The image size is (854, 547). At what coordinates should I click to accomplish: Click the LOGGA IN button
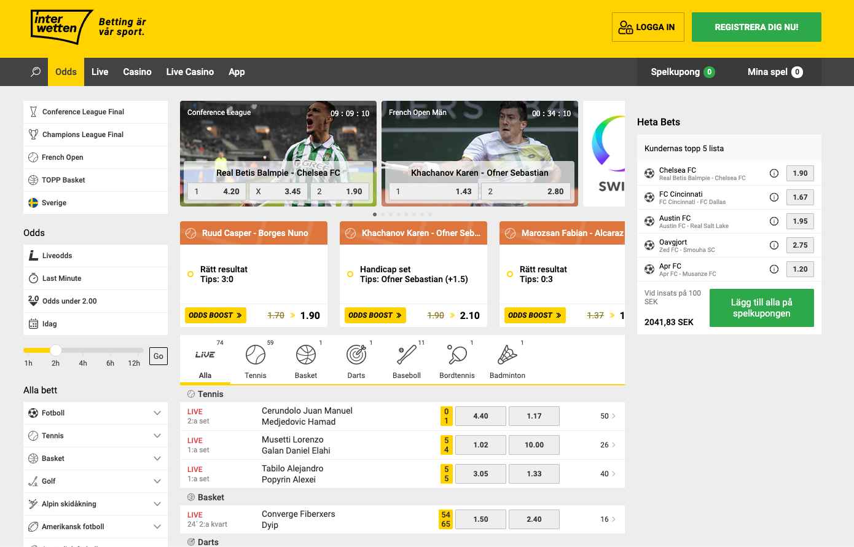pos(648,27)
